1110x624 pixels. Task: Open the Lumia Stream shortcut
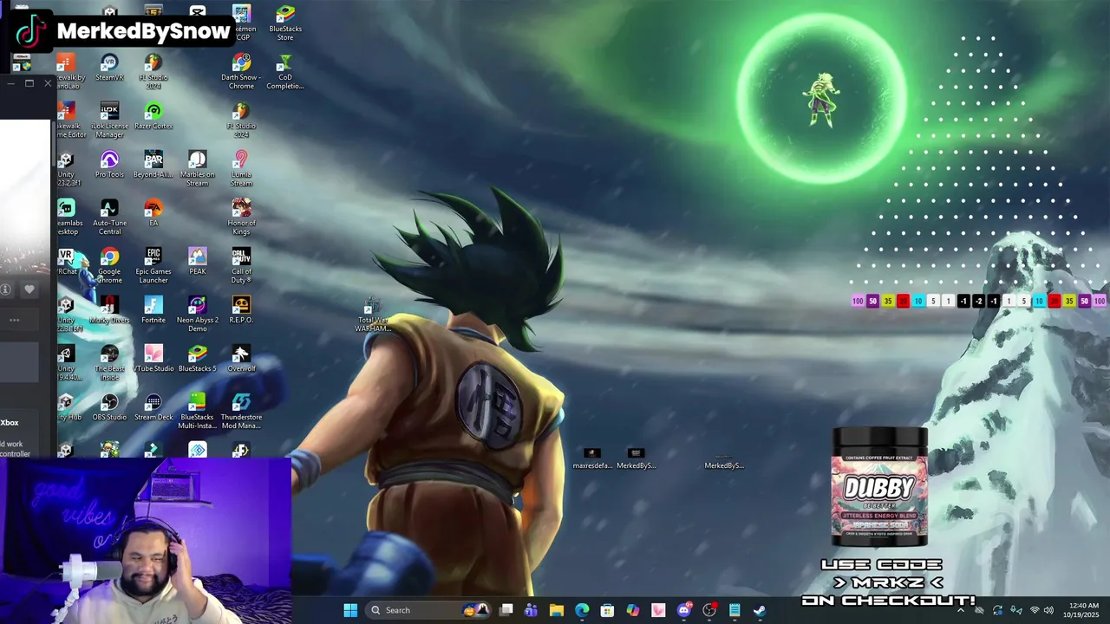(x=241, y=169)
